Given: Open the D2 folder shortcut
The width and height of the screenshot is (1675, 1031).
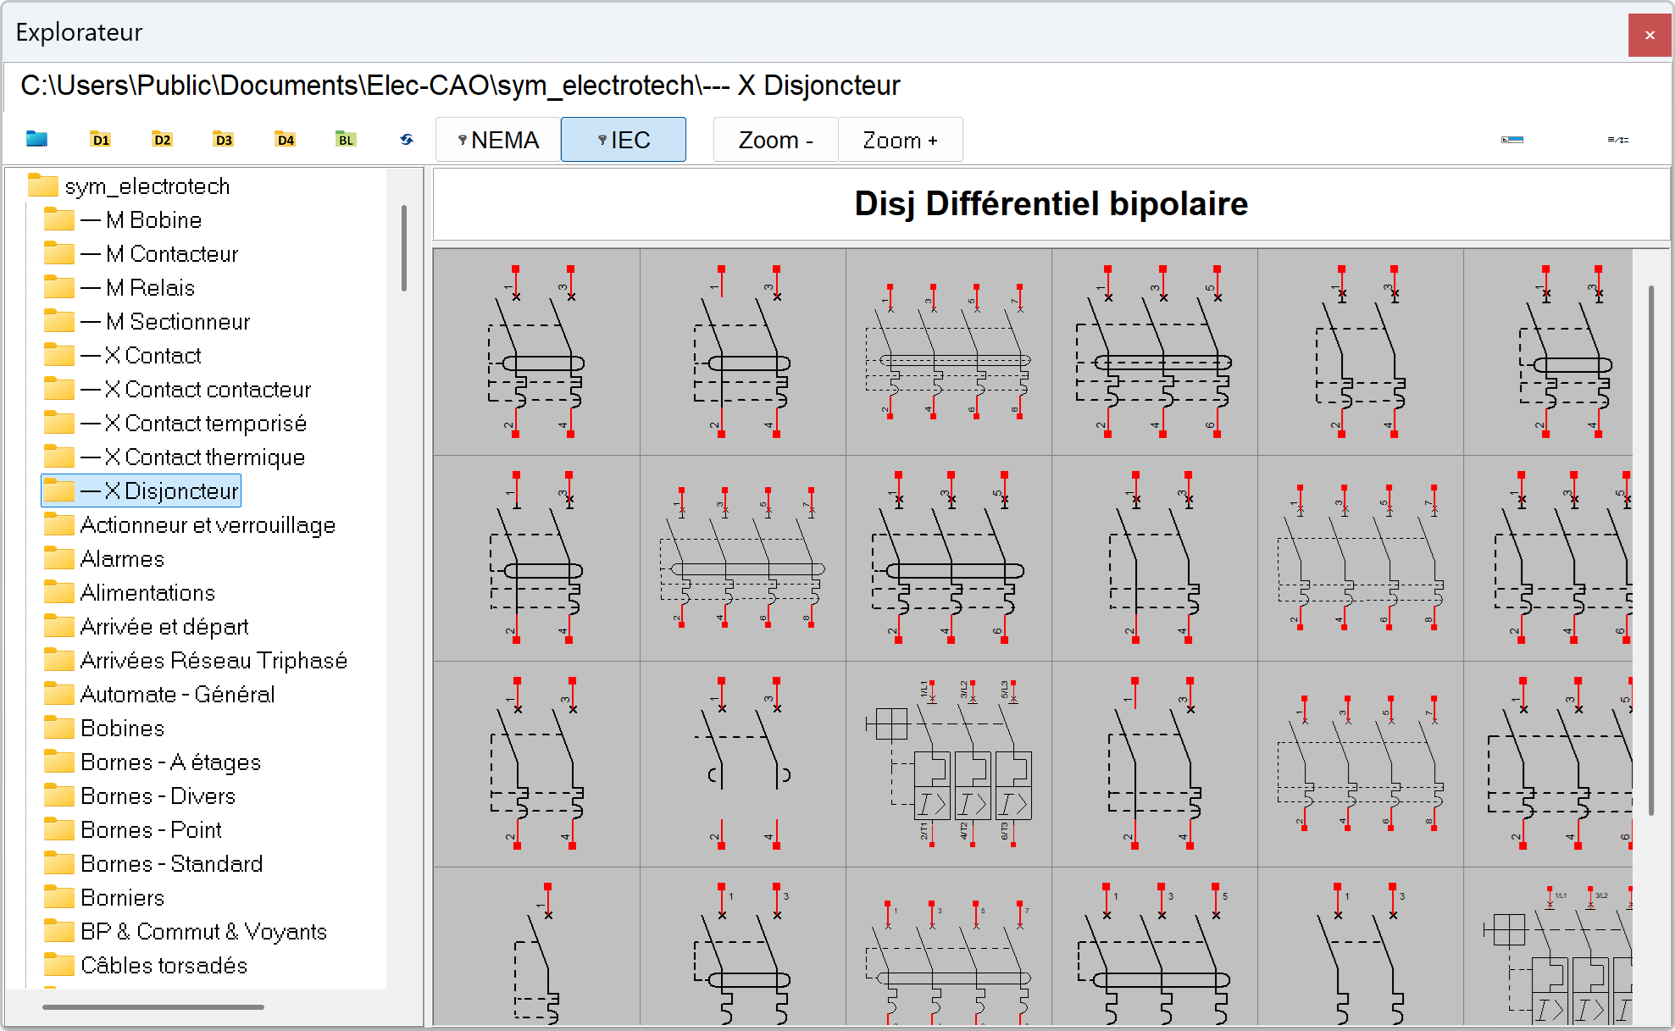Looking at the screenshot, I should (x=162, y=140).
